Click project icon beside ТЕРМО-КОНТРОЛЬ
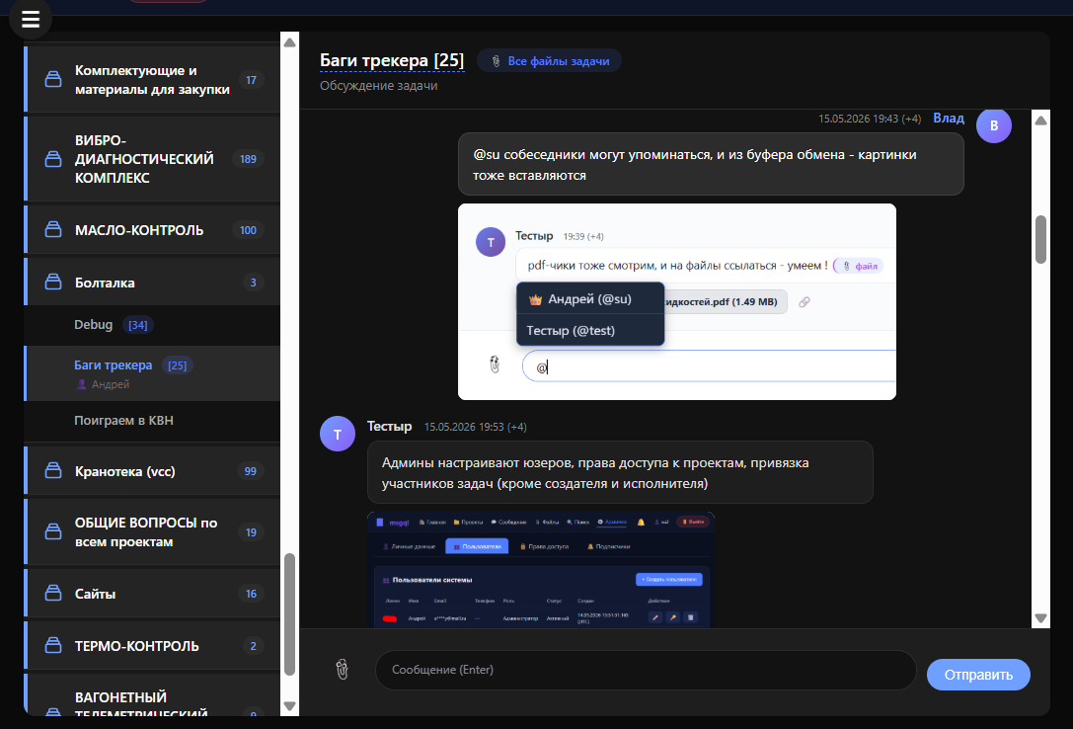 pos(53,645)
